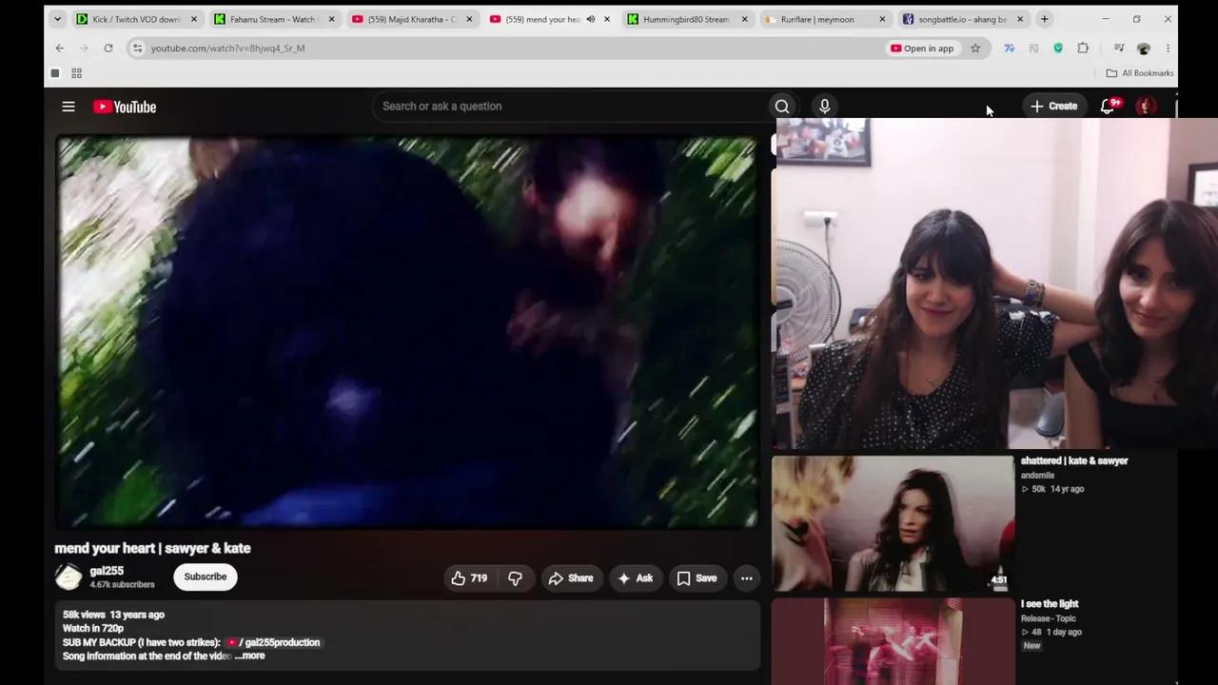Open the I see the light thumbnail
The image size is (1218, 685).
893,642
